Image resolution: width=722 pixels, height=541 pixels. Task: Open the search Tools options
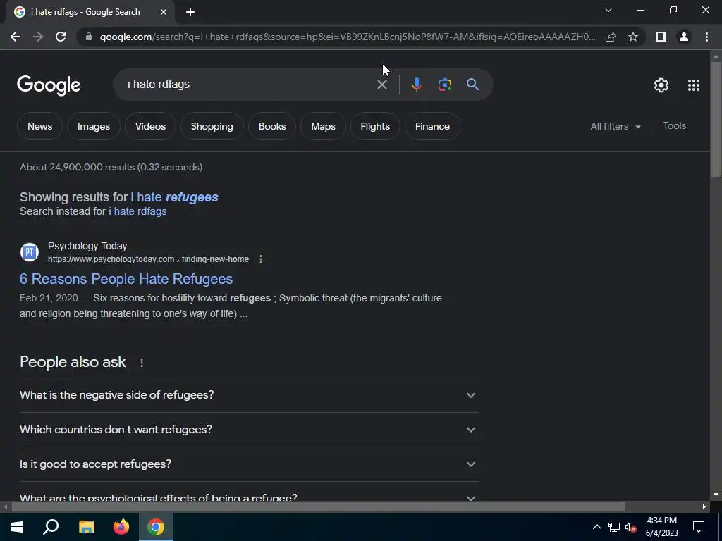674,125
